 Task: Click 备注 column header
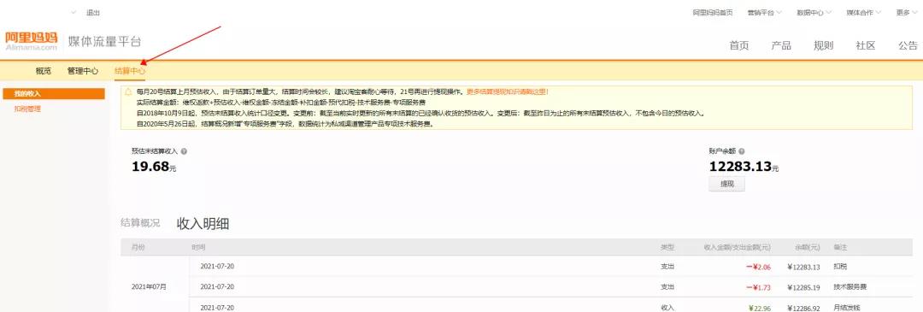(x=840, y=247)
